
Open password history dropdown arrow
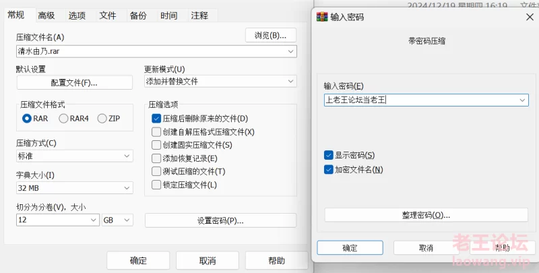point(522,100)
